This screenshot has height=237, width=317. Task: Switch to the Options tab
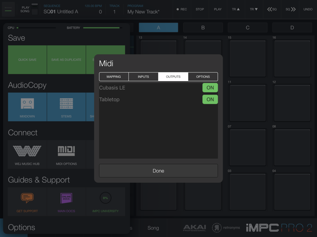tap(203, 77)
